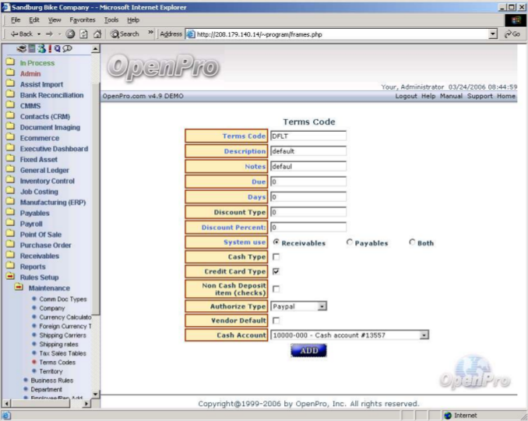Collapse the Maintenance folder in sidebar
Screen dimensions: 528x421
coord(18,288)
